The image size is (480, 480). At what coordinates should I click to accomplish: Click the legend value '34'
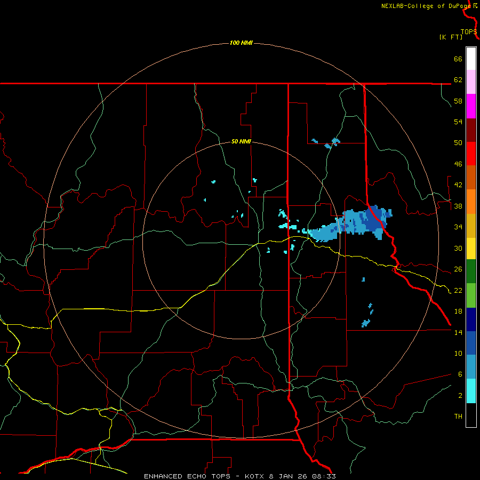point(458,227)
